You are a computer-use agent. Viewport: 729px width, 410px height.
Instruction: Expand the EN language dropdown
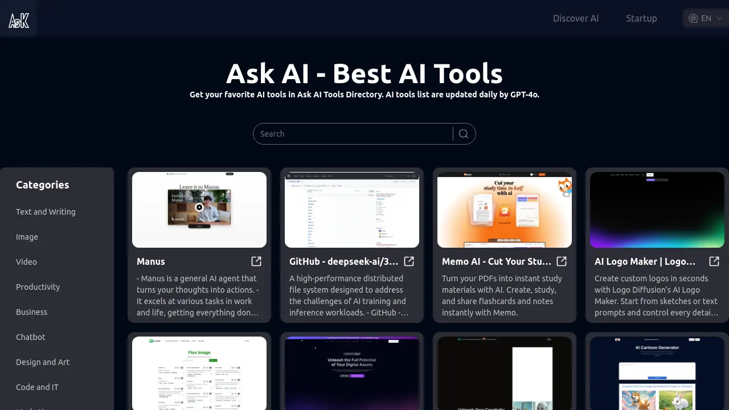coord(706,18)
